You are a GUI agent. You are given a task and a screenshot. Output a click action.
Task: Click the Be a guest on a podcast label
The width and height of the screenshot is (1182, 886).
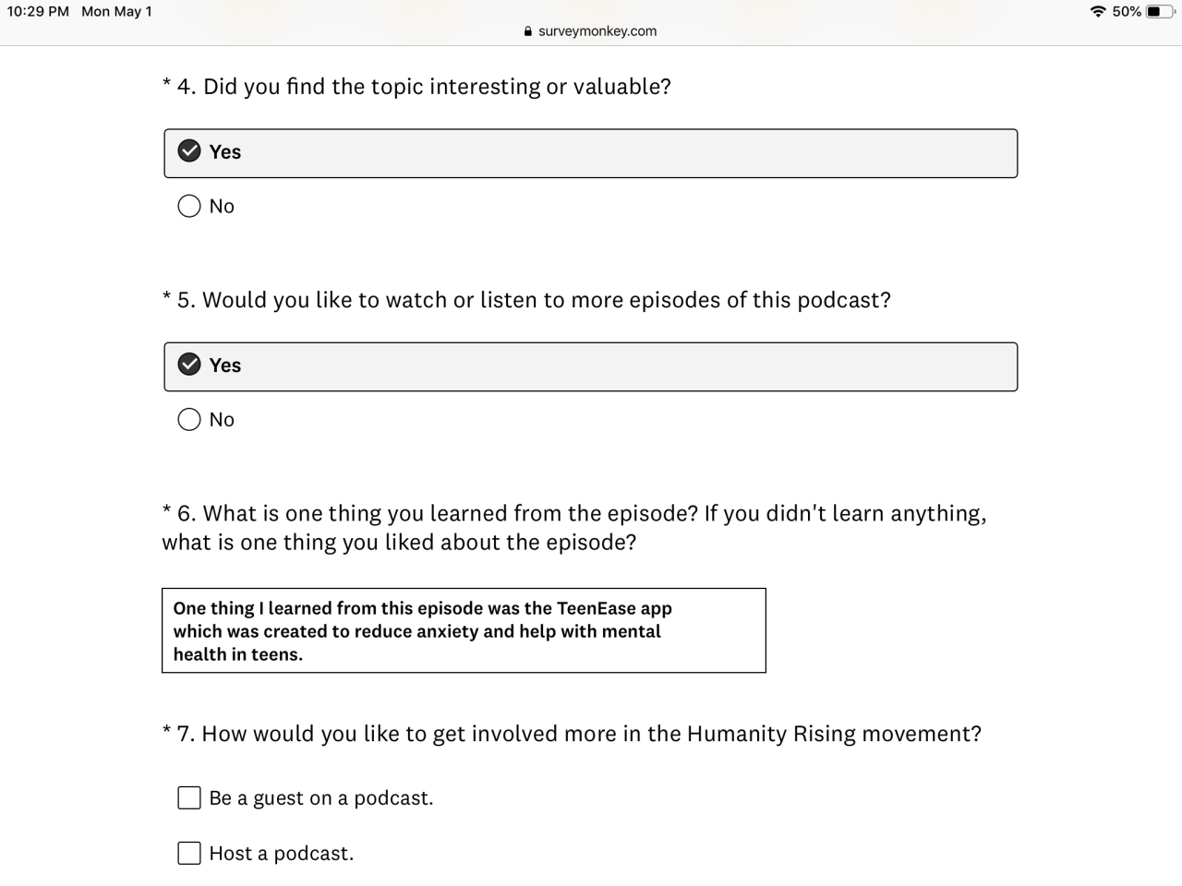(x=321, y=798)
